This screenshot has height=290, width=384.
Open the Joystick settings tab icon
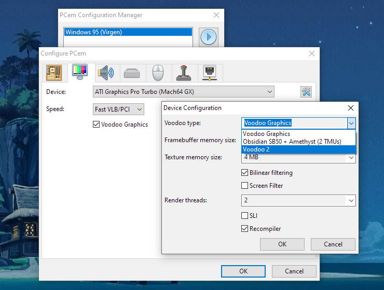(x=184, y=73)
